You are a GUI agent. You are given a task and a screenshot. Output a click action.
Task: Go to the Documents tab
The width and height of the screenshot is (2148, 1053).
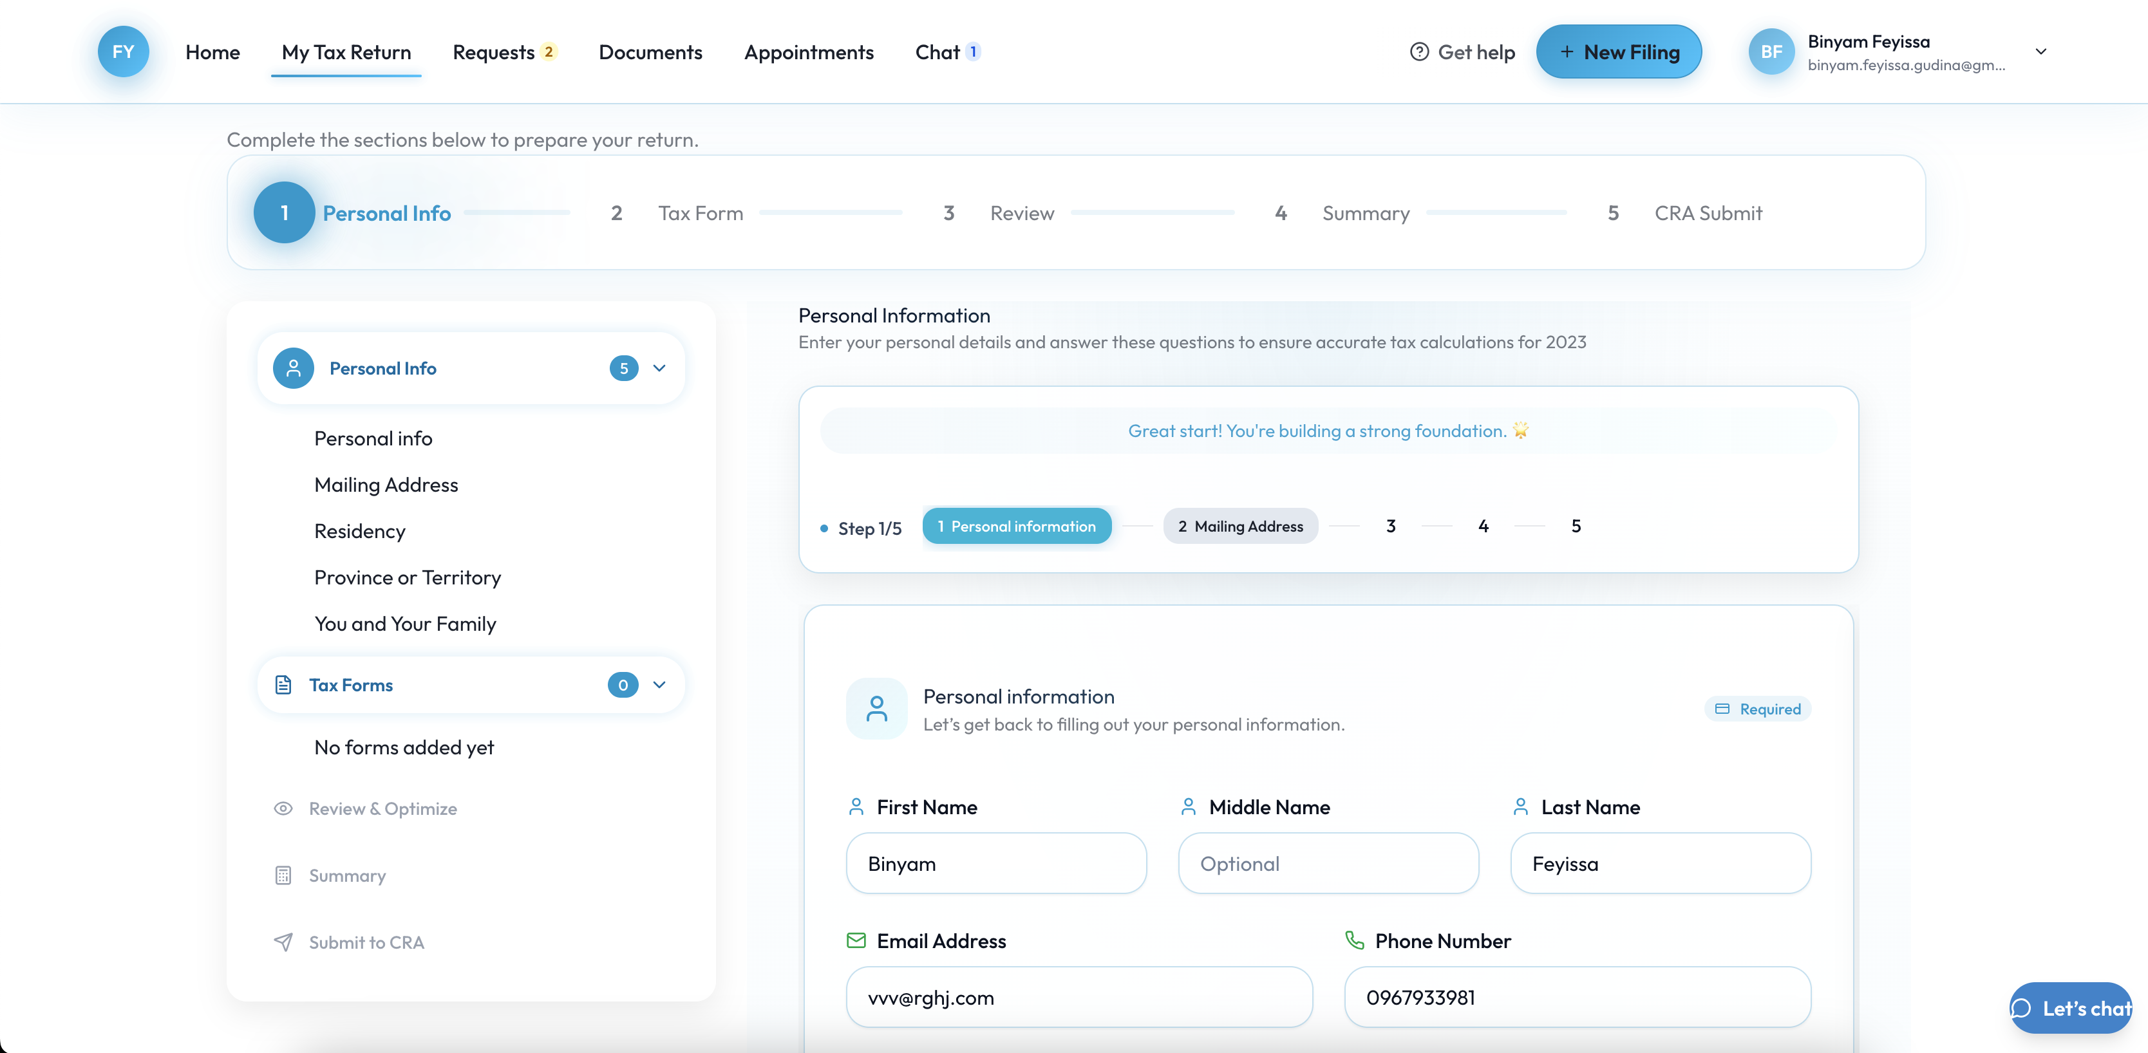[650, 51]
